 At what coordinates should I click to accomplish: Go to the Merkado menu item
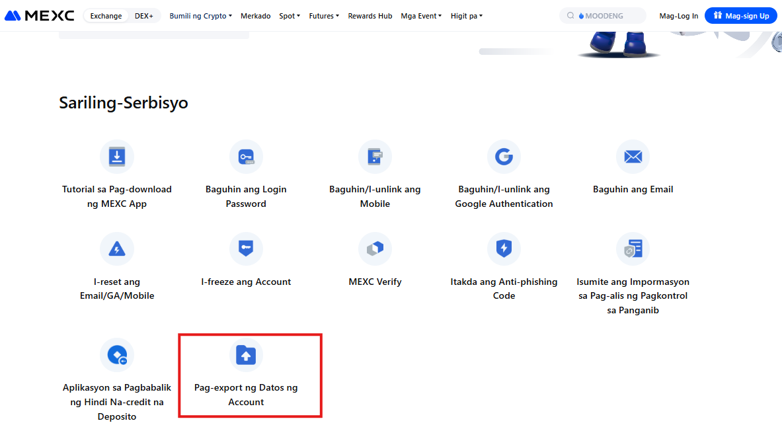(255, 16)
